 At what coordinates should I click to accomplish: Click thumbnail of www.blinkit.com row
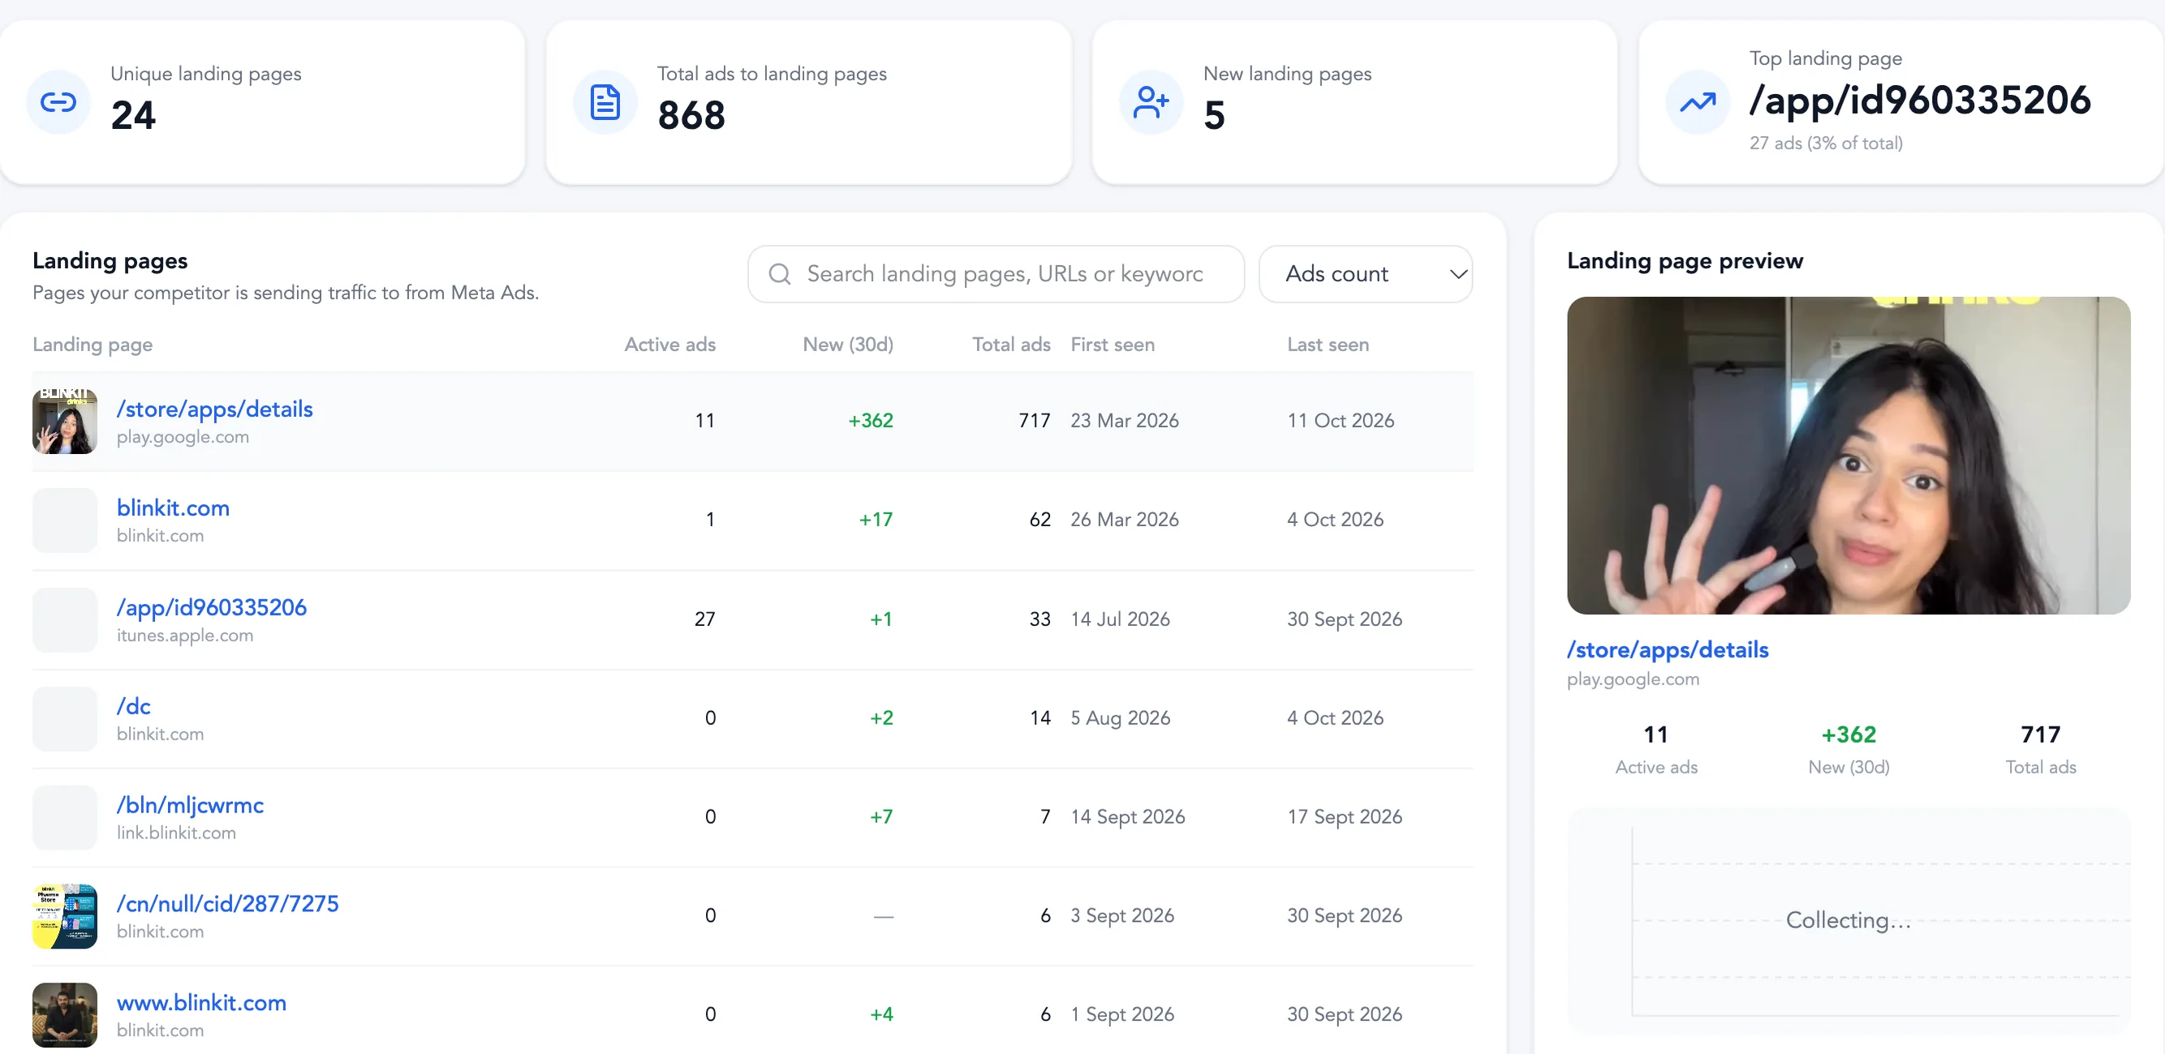[65, 1015]
